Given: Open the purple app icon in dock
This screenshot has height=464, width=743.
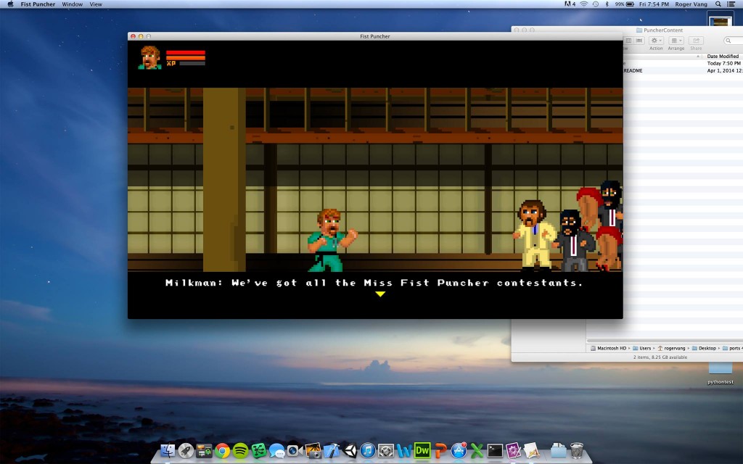Looking at the screenshot, I should [x=513, y=450].
